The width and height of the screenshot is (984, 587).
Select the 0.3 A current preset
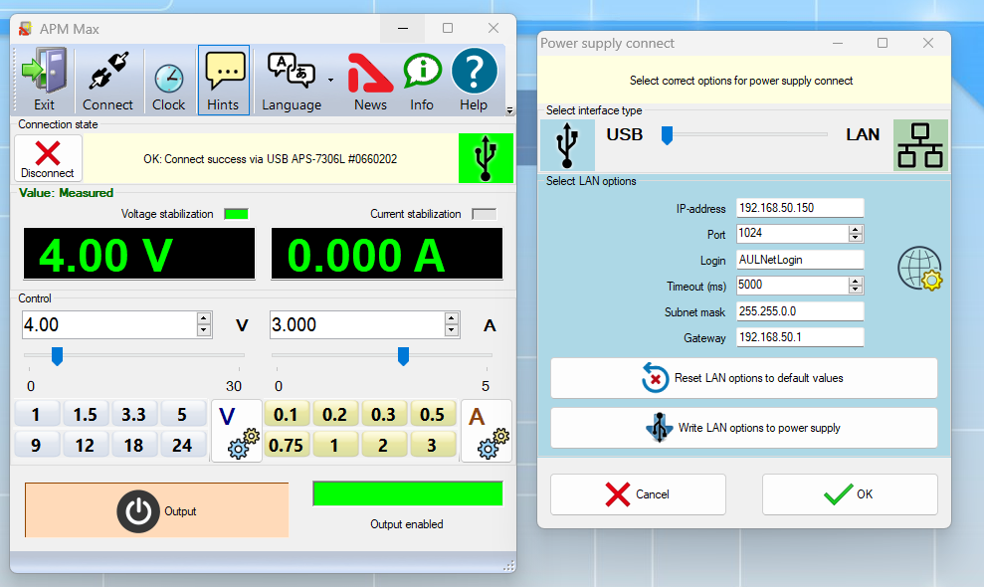coord(383,414)
